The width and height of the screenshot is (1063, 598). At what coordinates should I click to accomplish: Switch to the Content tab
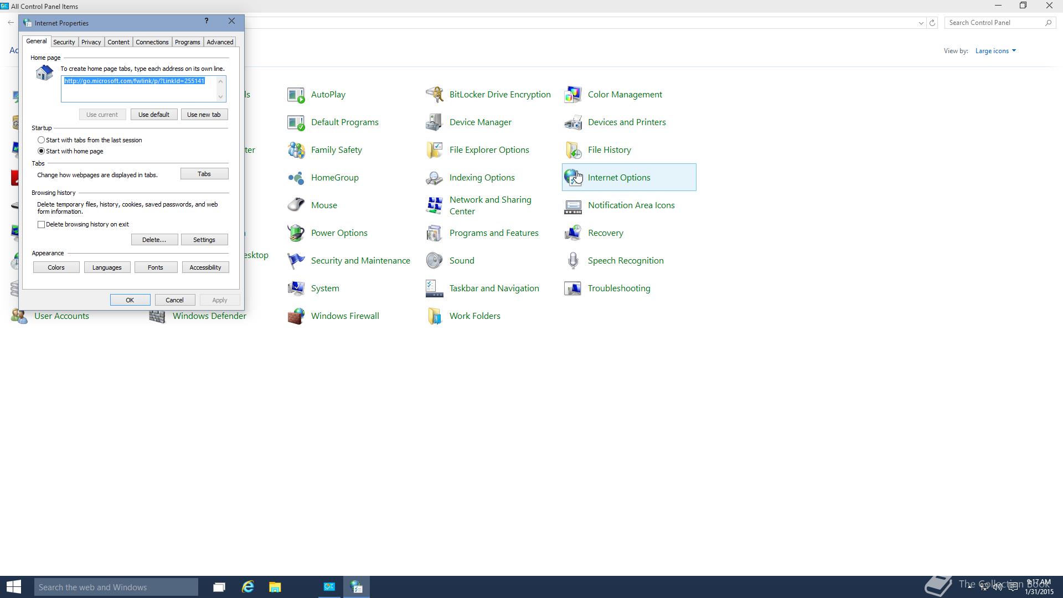tap(118, 42)
